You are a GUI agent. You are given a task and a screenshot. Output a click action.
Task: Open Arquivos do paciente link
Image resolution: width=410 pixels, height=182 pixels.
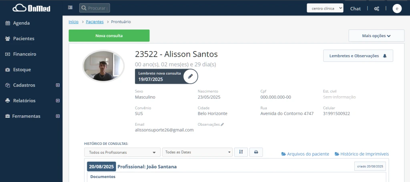click(305, 154)
